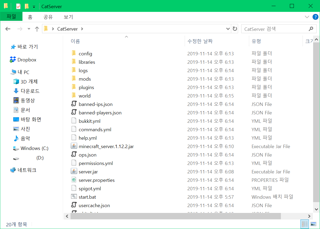Click the horizontal scrollbar right arrow
The height and width of the screenshot is (229, 320).
pyautogui.click(x=309, y=216)
